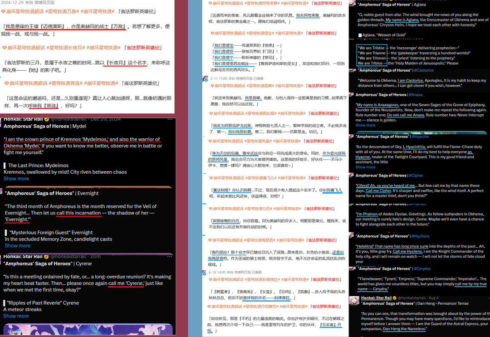This screenshot has width=490, height=337.
Task: Open Weibo topic #星穹铁道遐蝶#
Action: pos(261,86)
